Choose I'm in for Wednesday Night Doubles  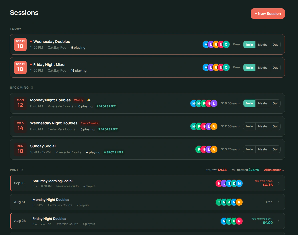point(249,126)
